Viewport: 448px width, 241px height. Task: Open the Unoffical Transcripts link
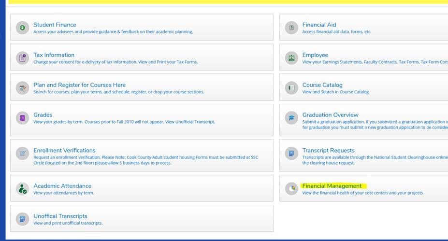click(60, 216)
